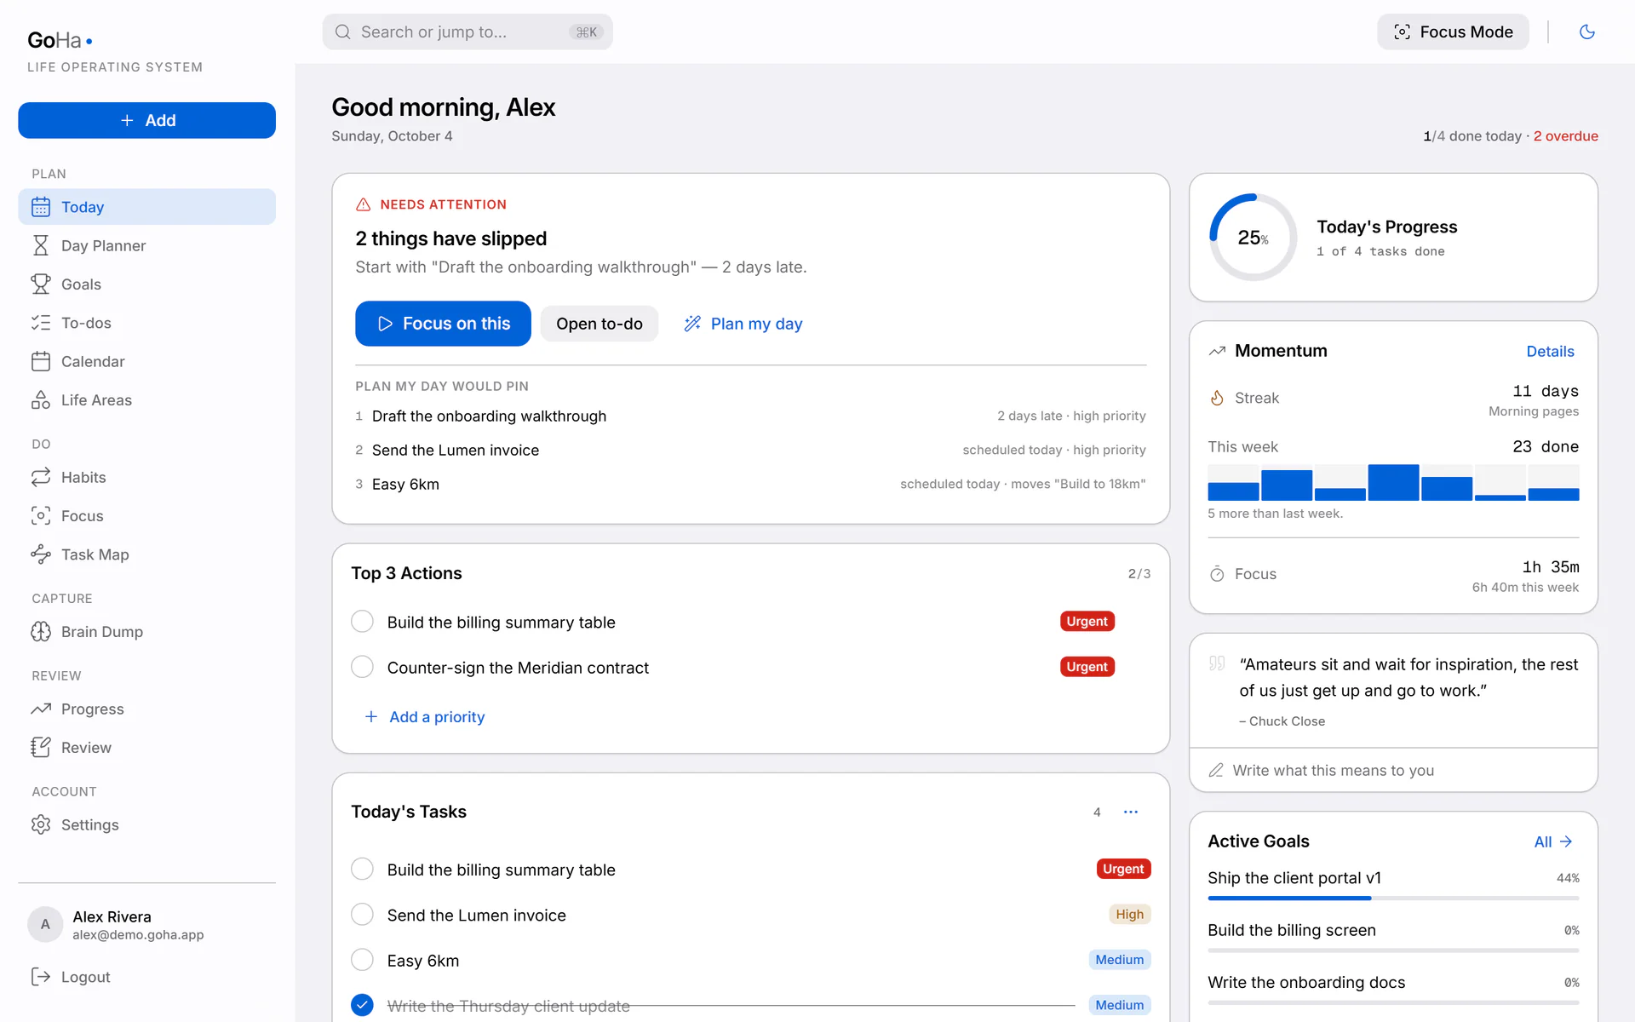Click the Streak 11 days row
The height and width of the screenshot is (1022, 1635).
click(1393, 399)
